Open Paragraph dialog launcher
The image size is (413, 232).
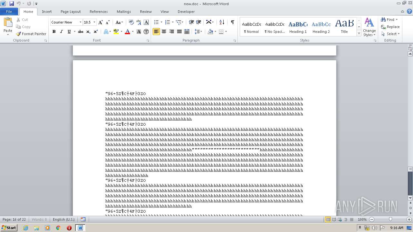click(236, 41)
